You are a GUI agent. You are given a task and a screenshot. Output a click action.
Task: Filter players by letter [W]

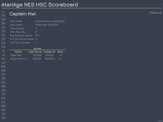click(x=3, y=106)
